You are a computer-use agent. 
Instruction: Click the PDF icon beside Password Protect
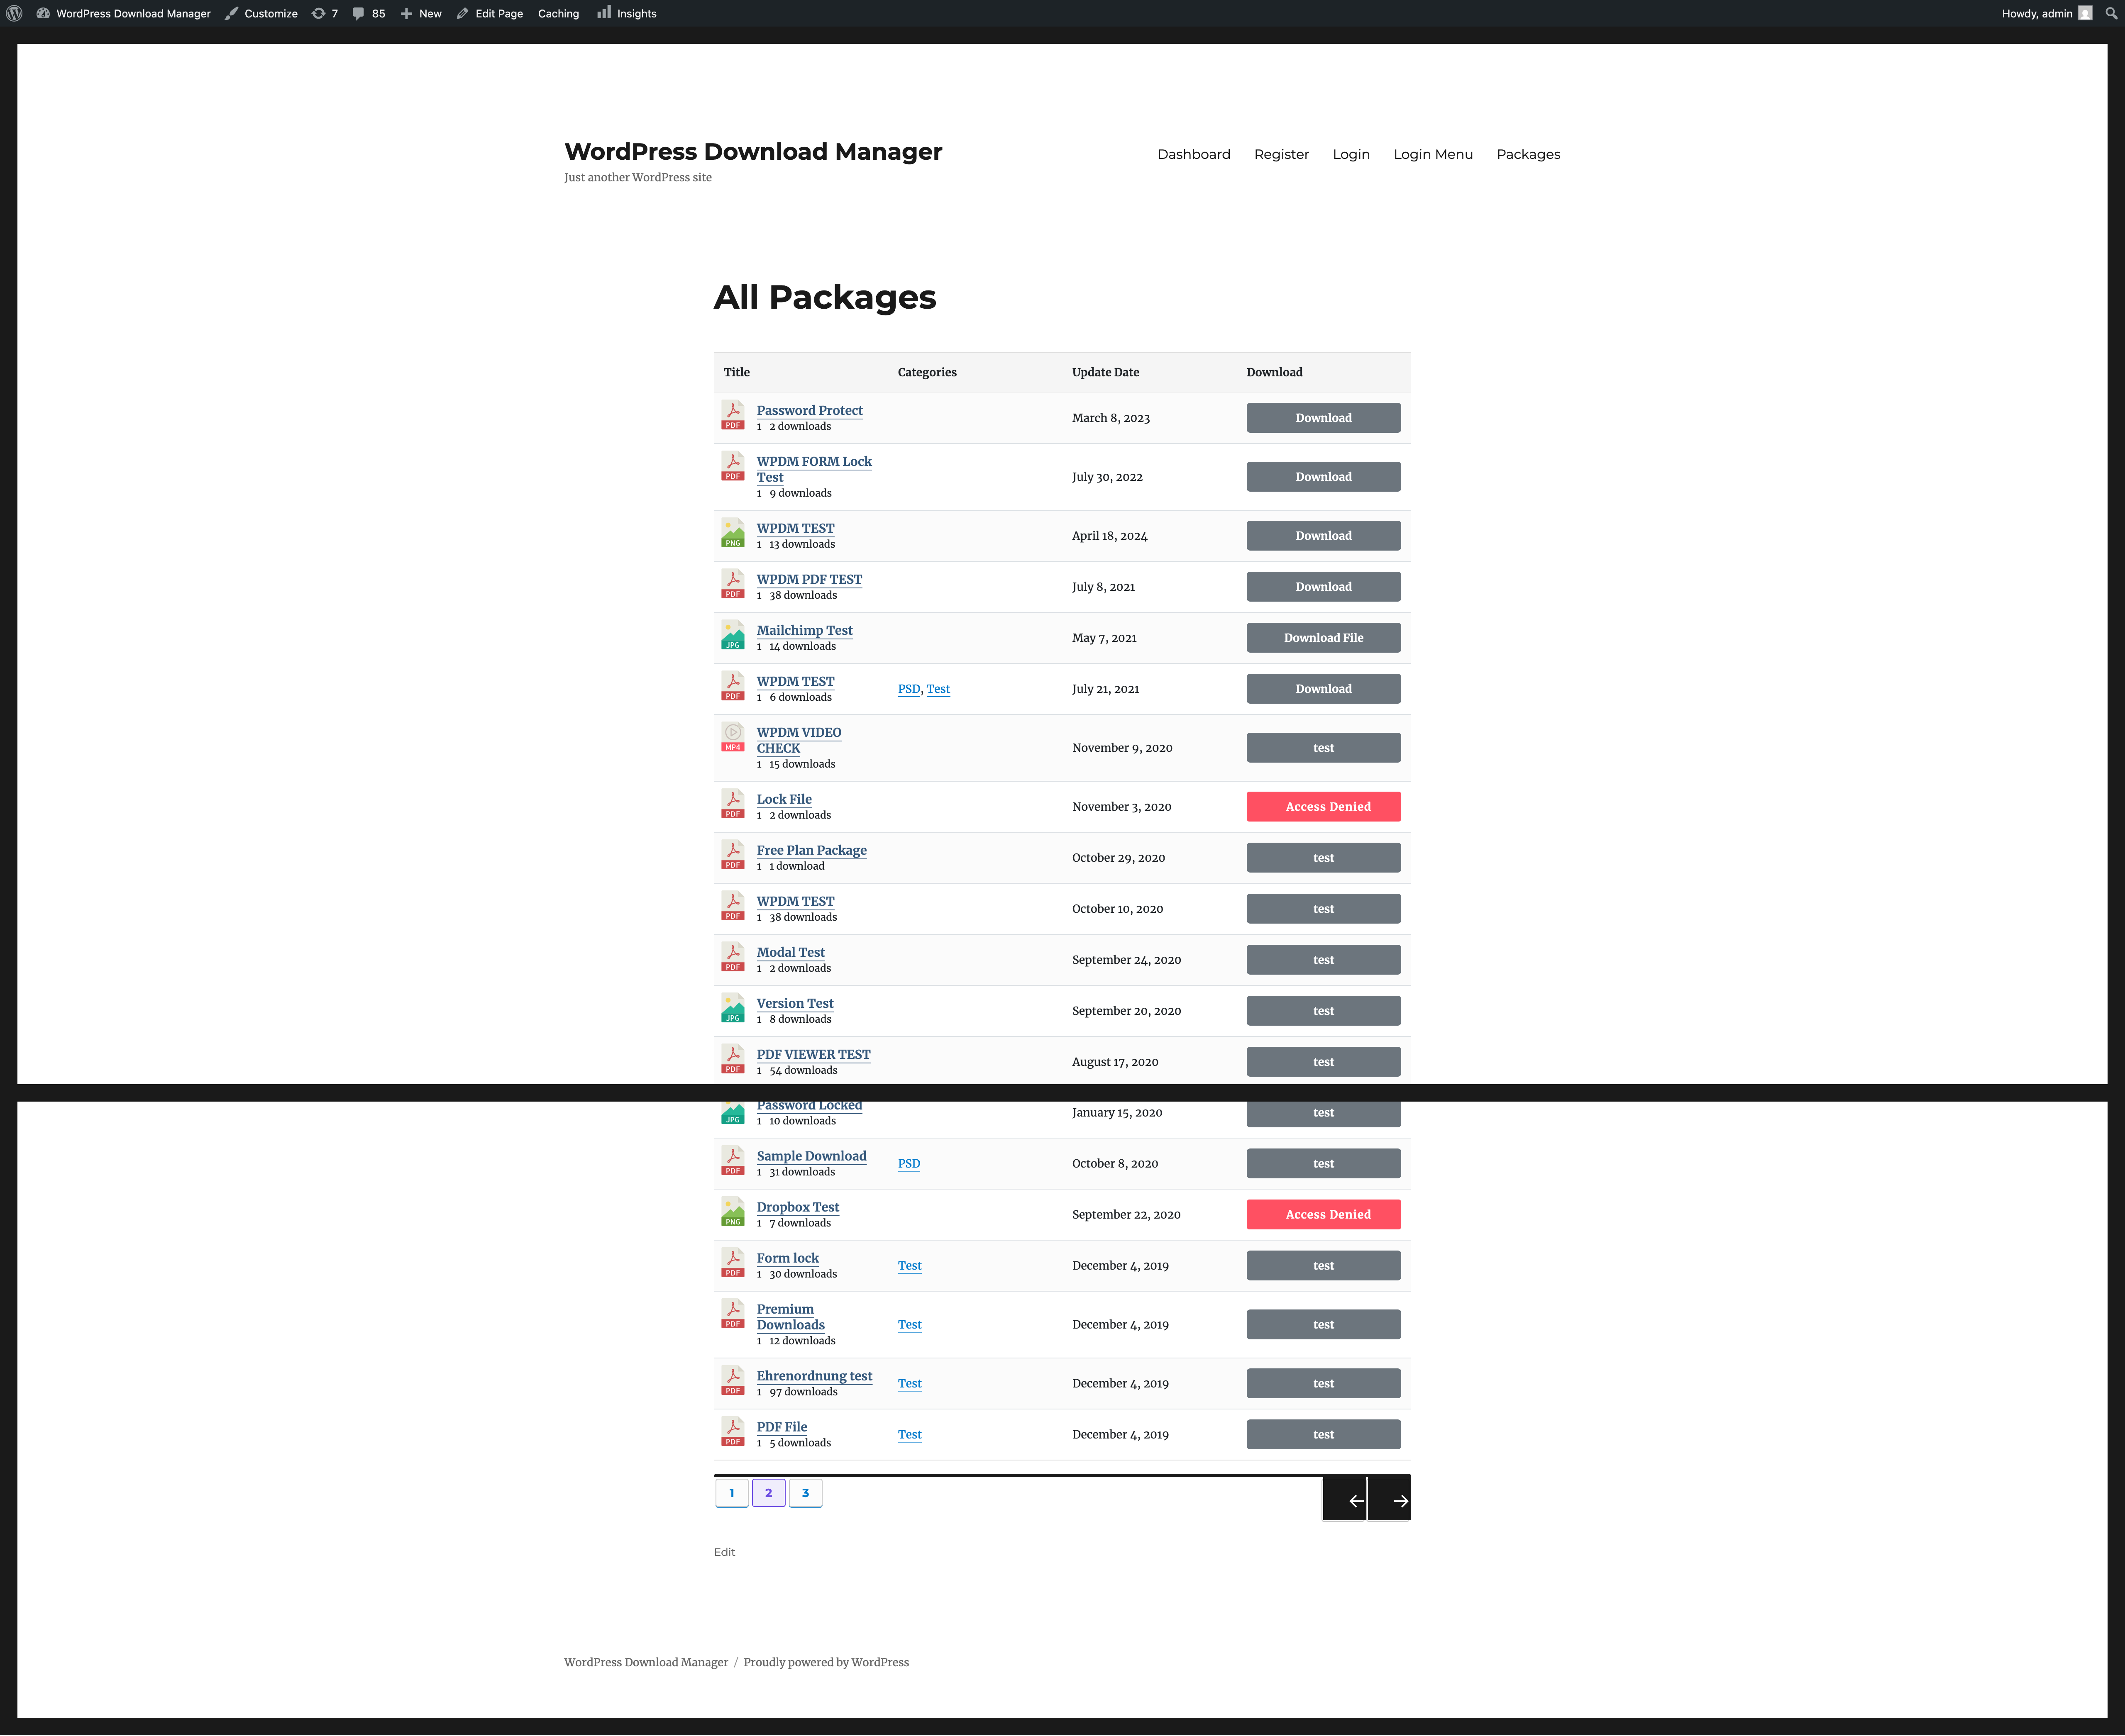(x=733, y=415)
